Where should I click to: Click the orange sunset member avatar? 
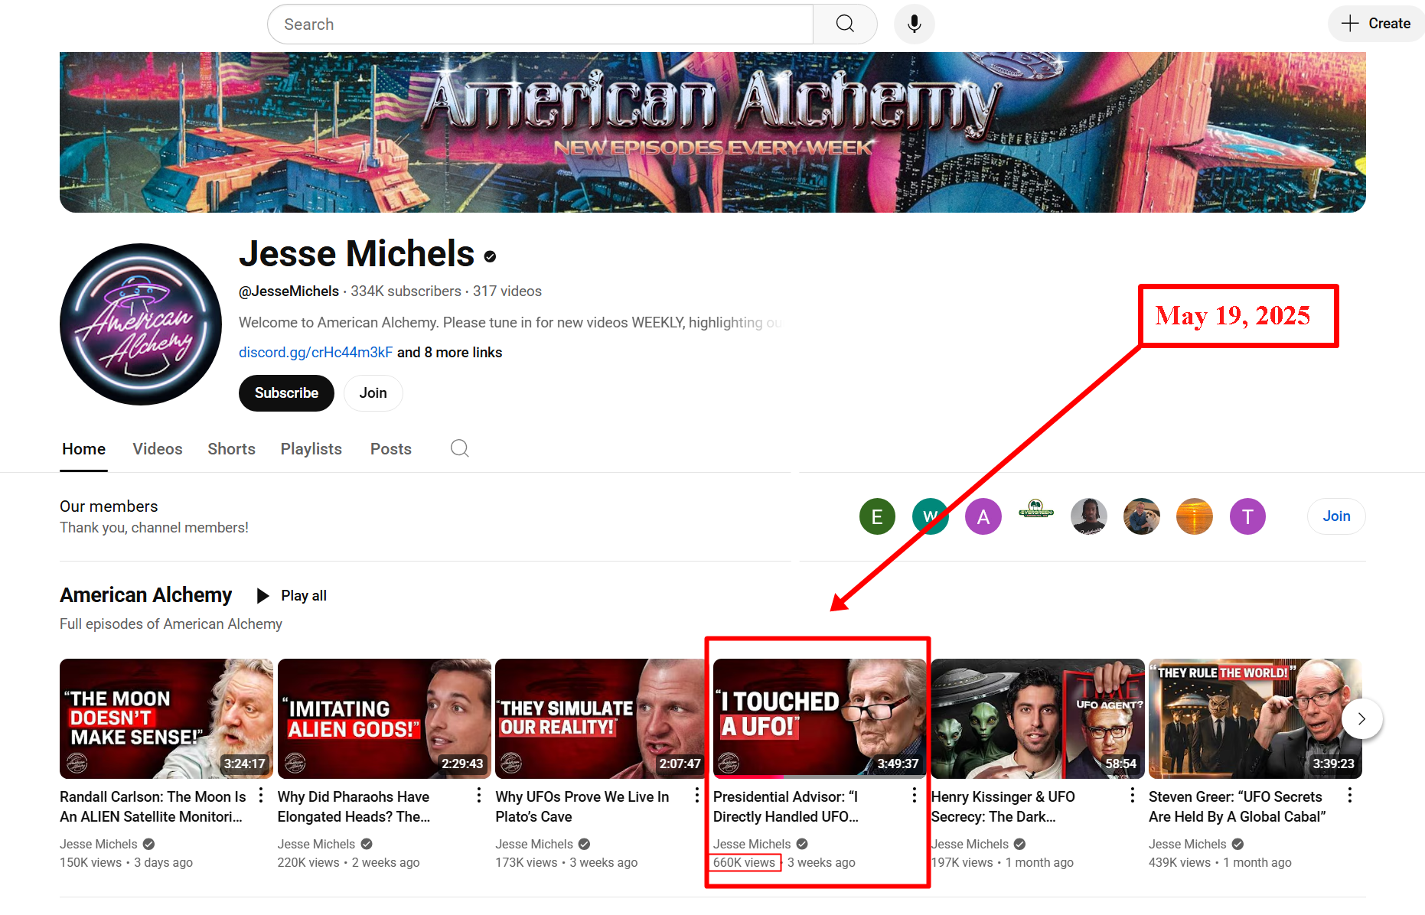click(x=1195, y=516)
